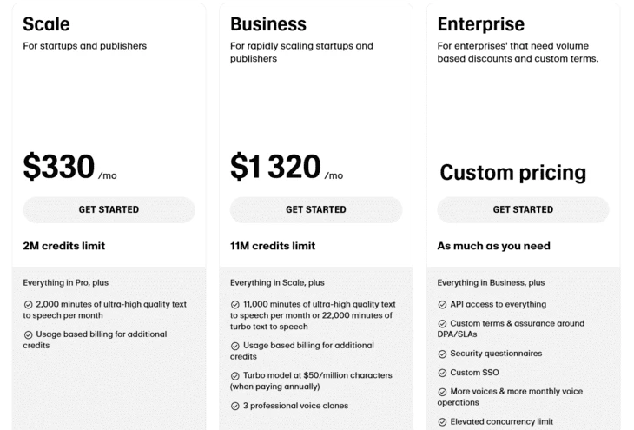The image size is (634, 430).
Task: Select the Enterprise plan heading
Action: (481, 24)
